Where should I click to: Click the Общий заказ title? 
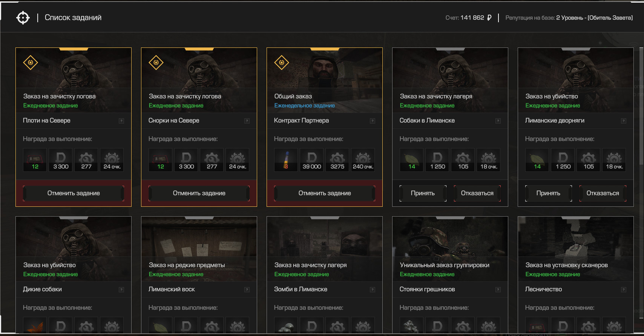pyautogui.click(x=293, y=96)
